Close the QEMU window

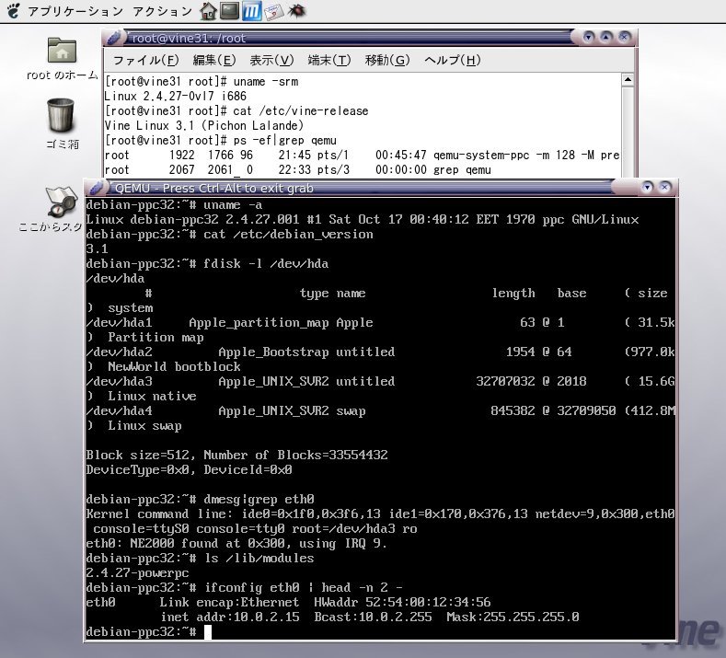tap(665, 187)
